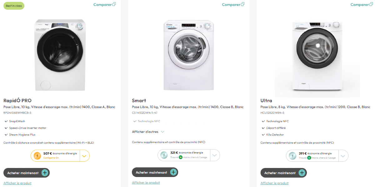Open 'Afficher le produit' link for RapidÓ PRO
This screenshot has width=375, height=187.
click(17, 183)
